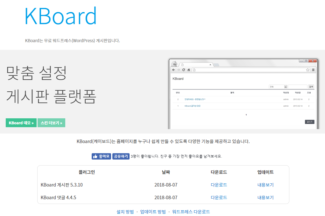The height and width of the screenshot is (216, 325).
Task: Click the Facebook 좋아요 thumbs-up button
Action: (101, 156)
